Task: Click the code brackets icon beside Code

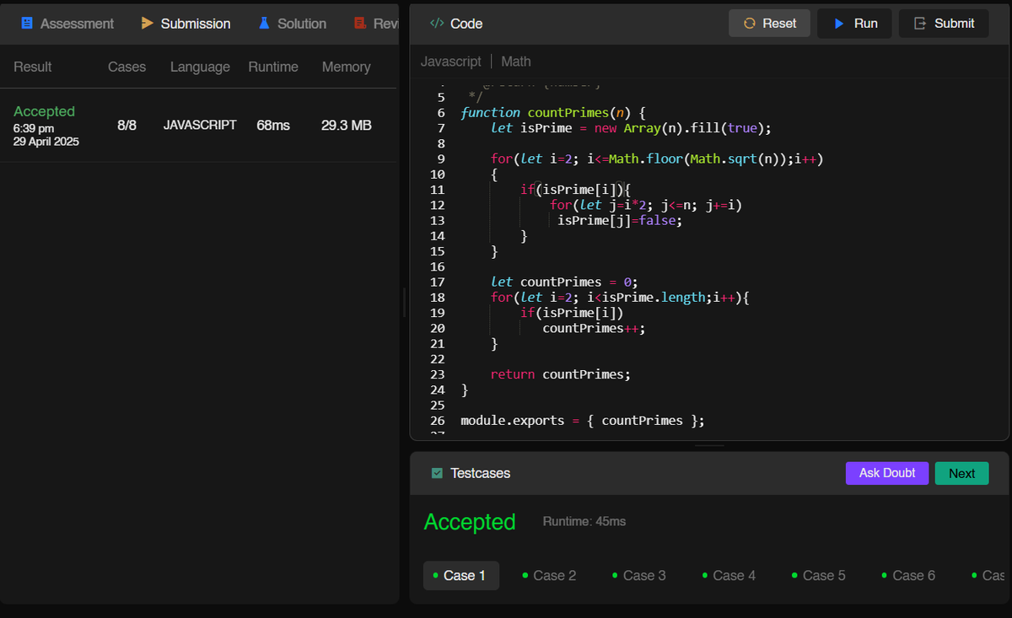Action: click(437, 24)
